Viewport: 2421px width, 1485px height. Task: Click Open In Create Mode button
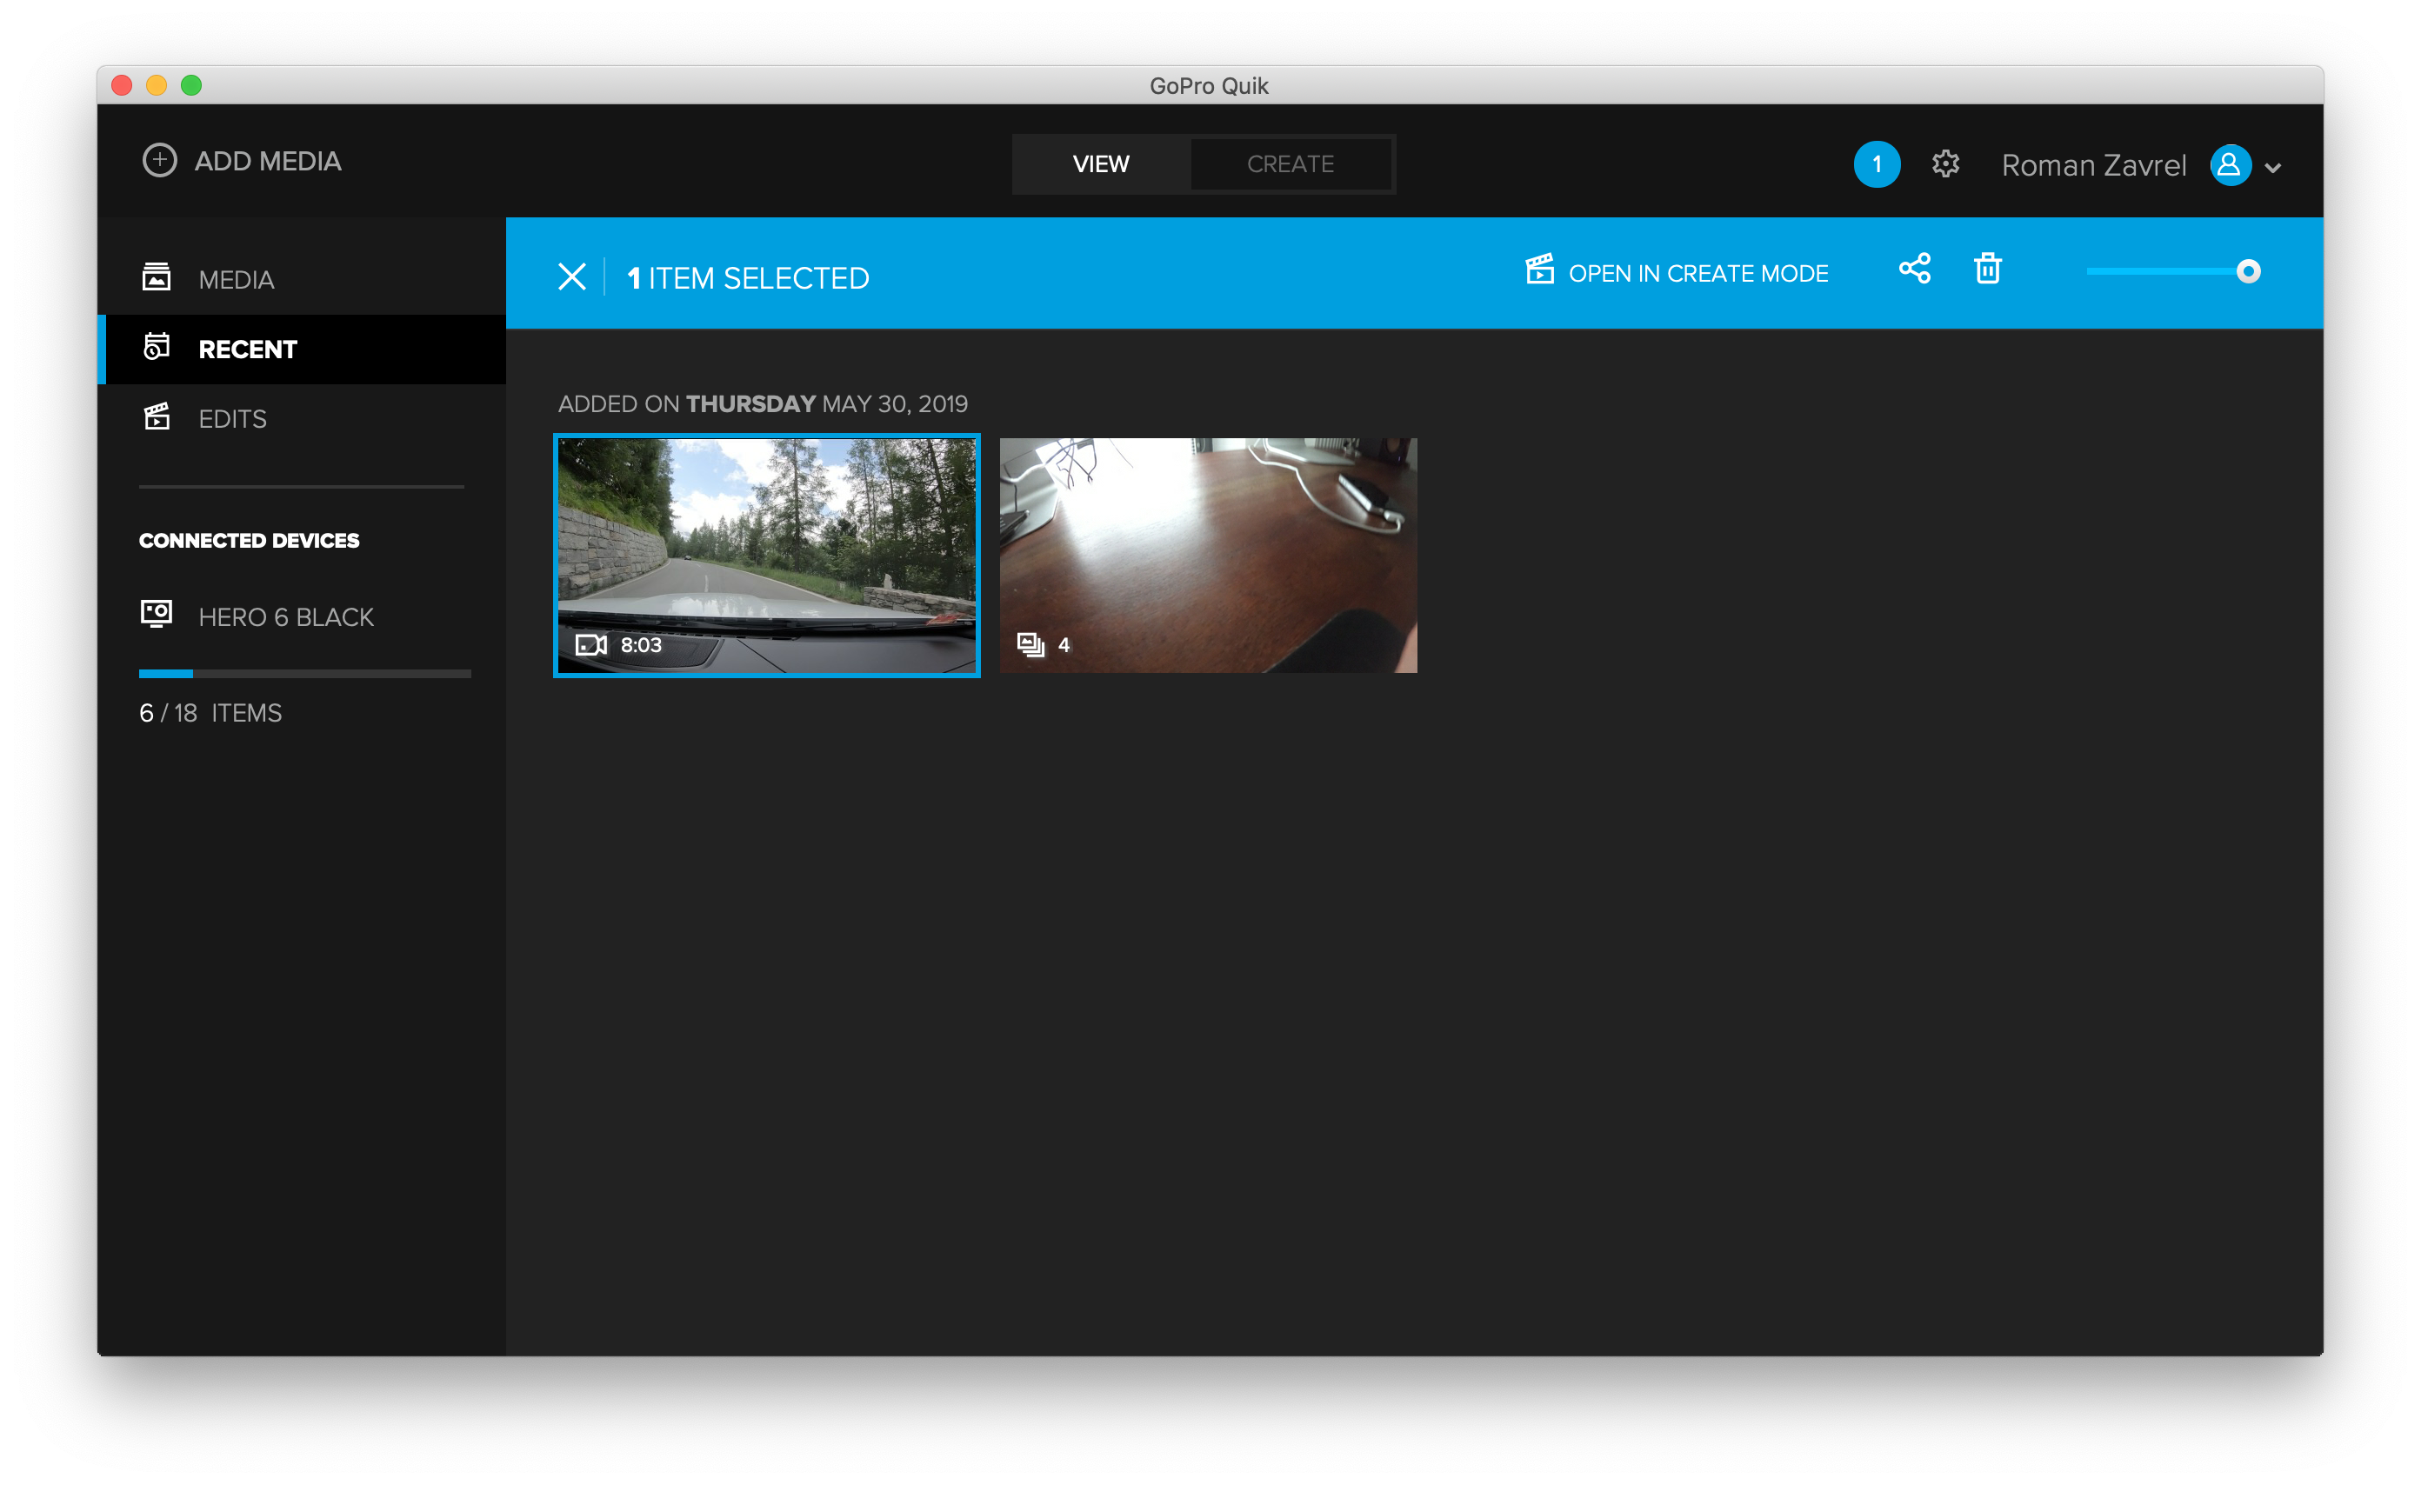click(x=1697, y=274)
